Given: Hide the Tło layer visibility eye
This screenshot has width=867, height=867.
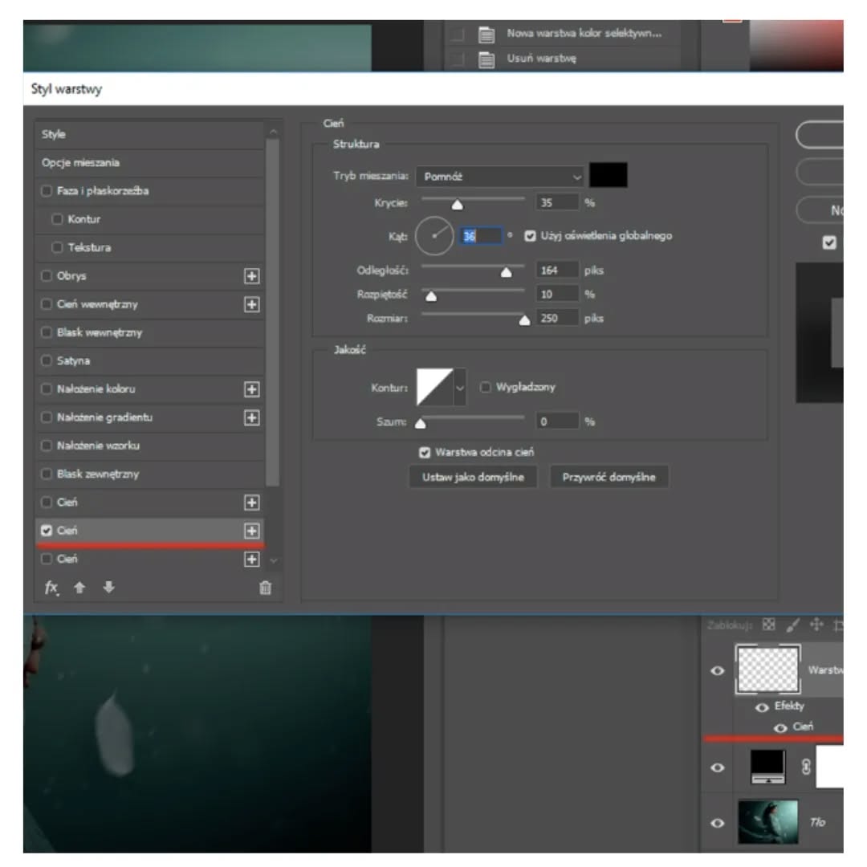Looking at the screenshot, I should tap(718, 823).
